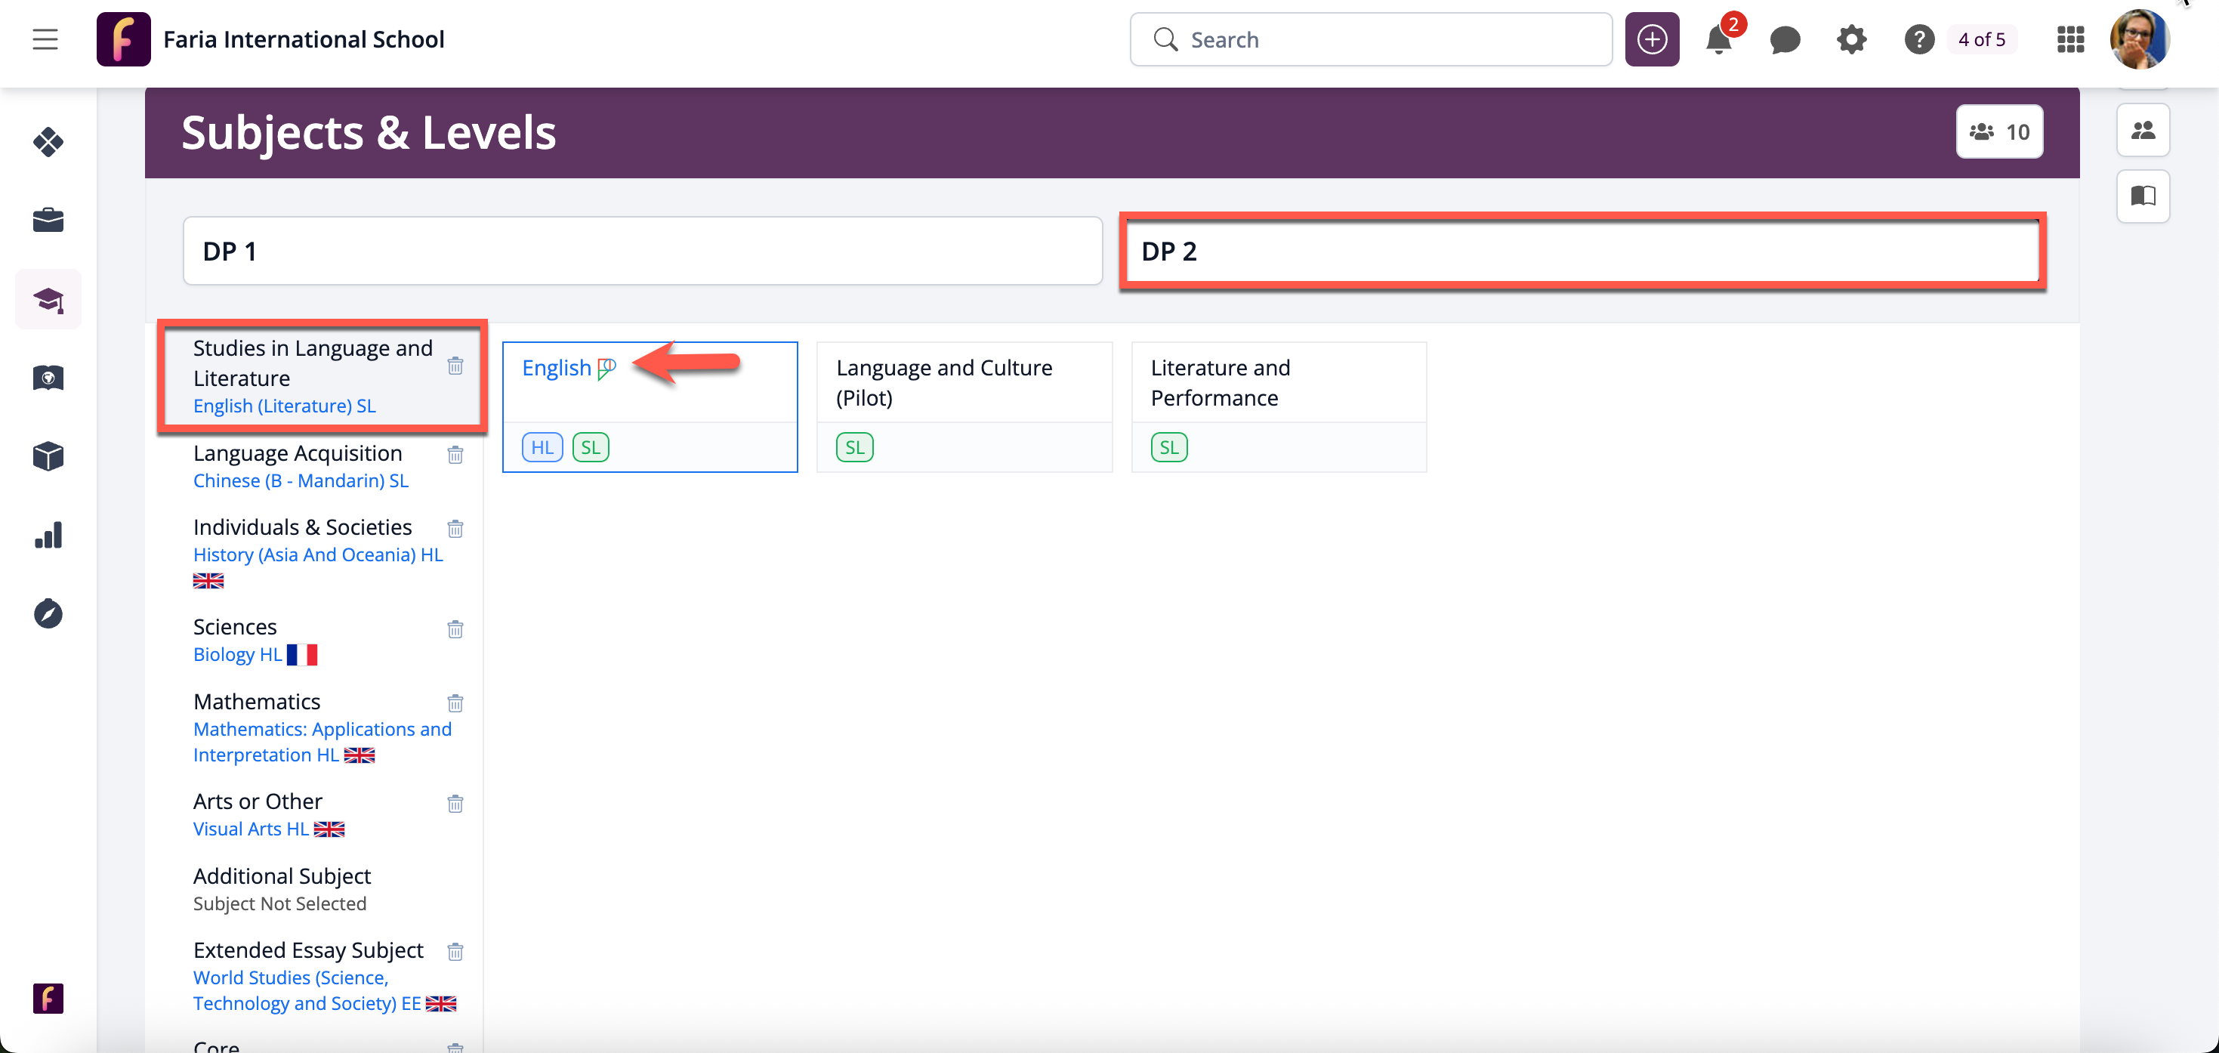Select HL level for English
The image size is (2219, 1053).
(542, 447)
